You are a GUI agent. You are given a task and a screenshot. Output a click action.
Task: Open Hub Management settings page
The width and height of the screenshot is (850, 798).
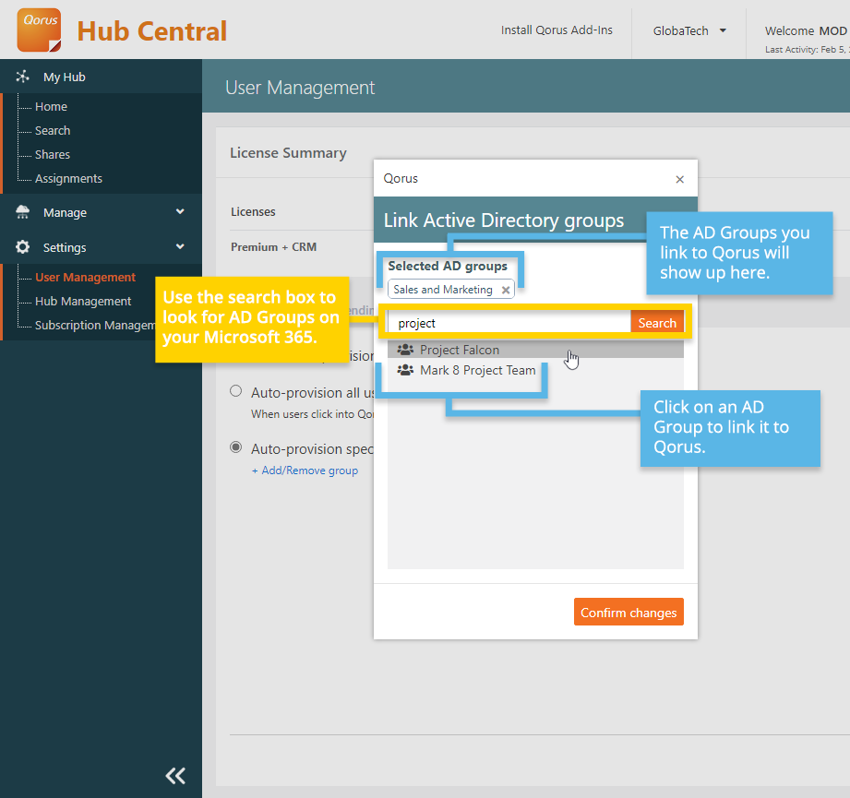pos(83,302)
